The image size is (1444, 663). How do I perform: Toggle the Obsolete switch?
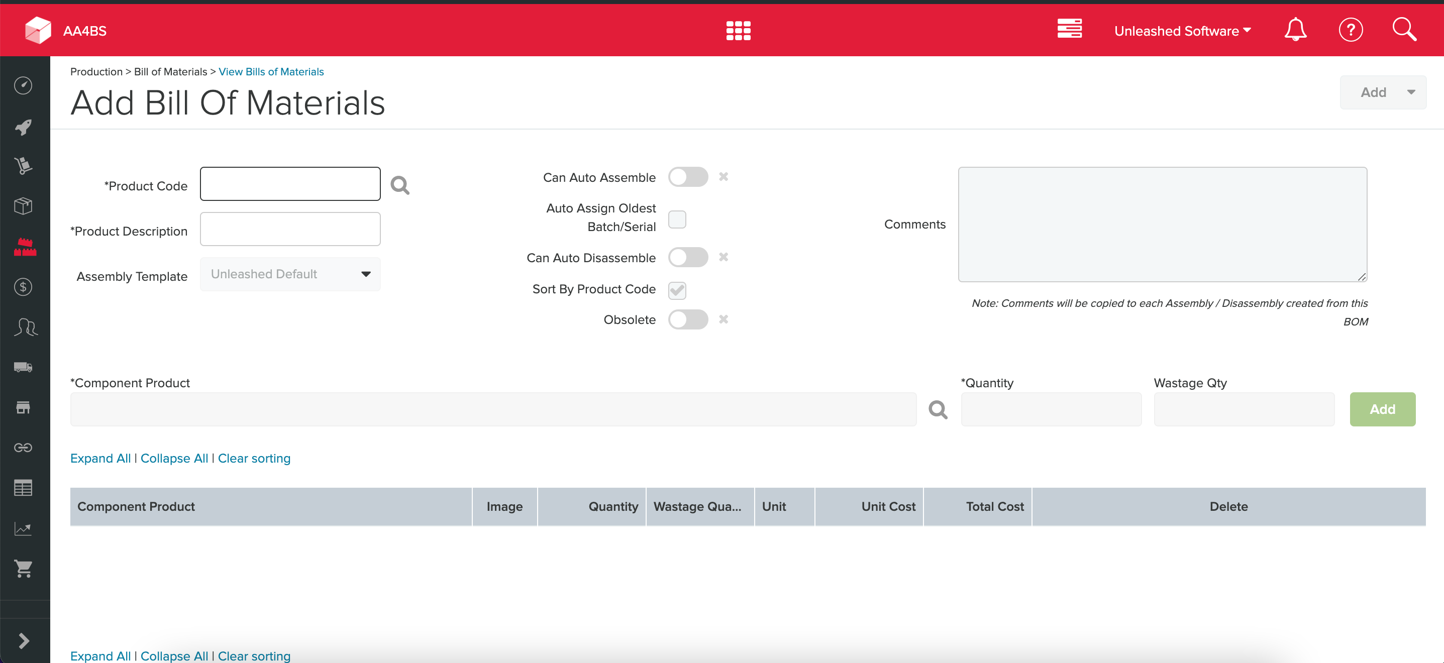(x=688, y=319)
